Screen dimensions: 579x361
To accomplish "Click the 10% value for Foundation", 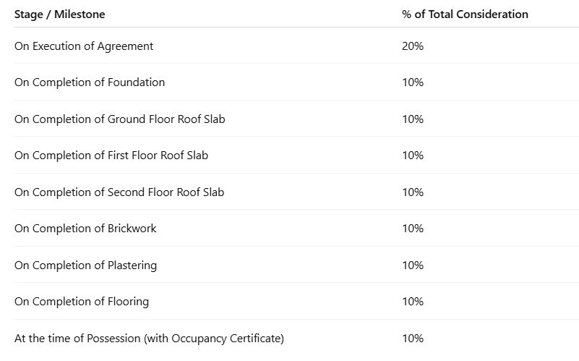I will [413, 82].
